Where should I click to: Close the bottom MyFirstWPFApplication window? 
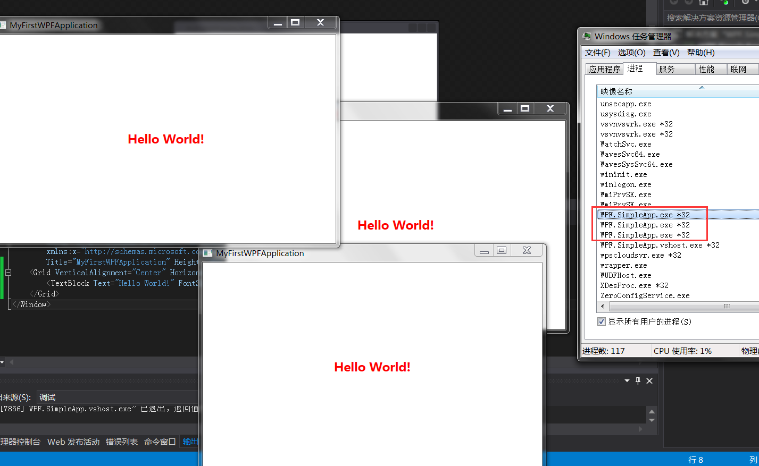[527, 250]
